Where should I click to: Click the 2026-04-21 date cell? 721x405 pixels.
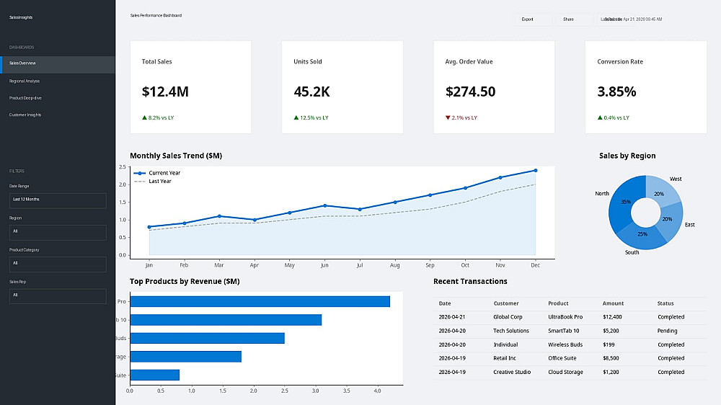pyautogui.click(x=451, y=317)
